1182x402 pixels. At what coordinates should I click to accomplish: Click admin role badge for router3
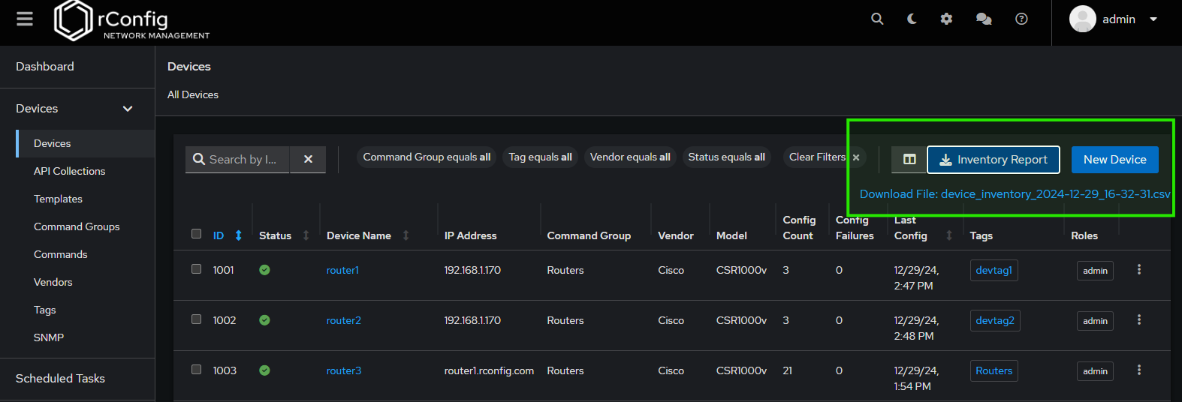1095,371
